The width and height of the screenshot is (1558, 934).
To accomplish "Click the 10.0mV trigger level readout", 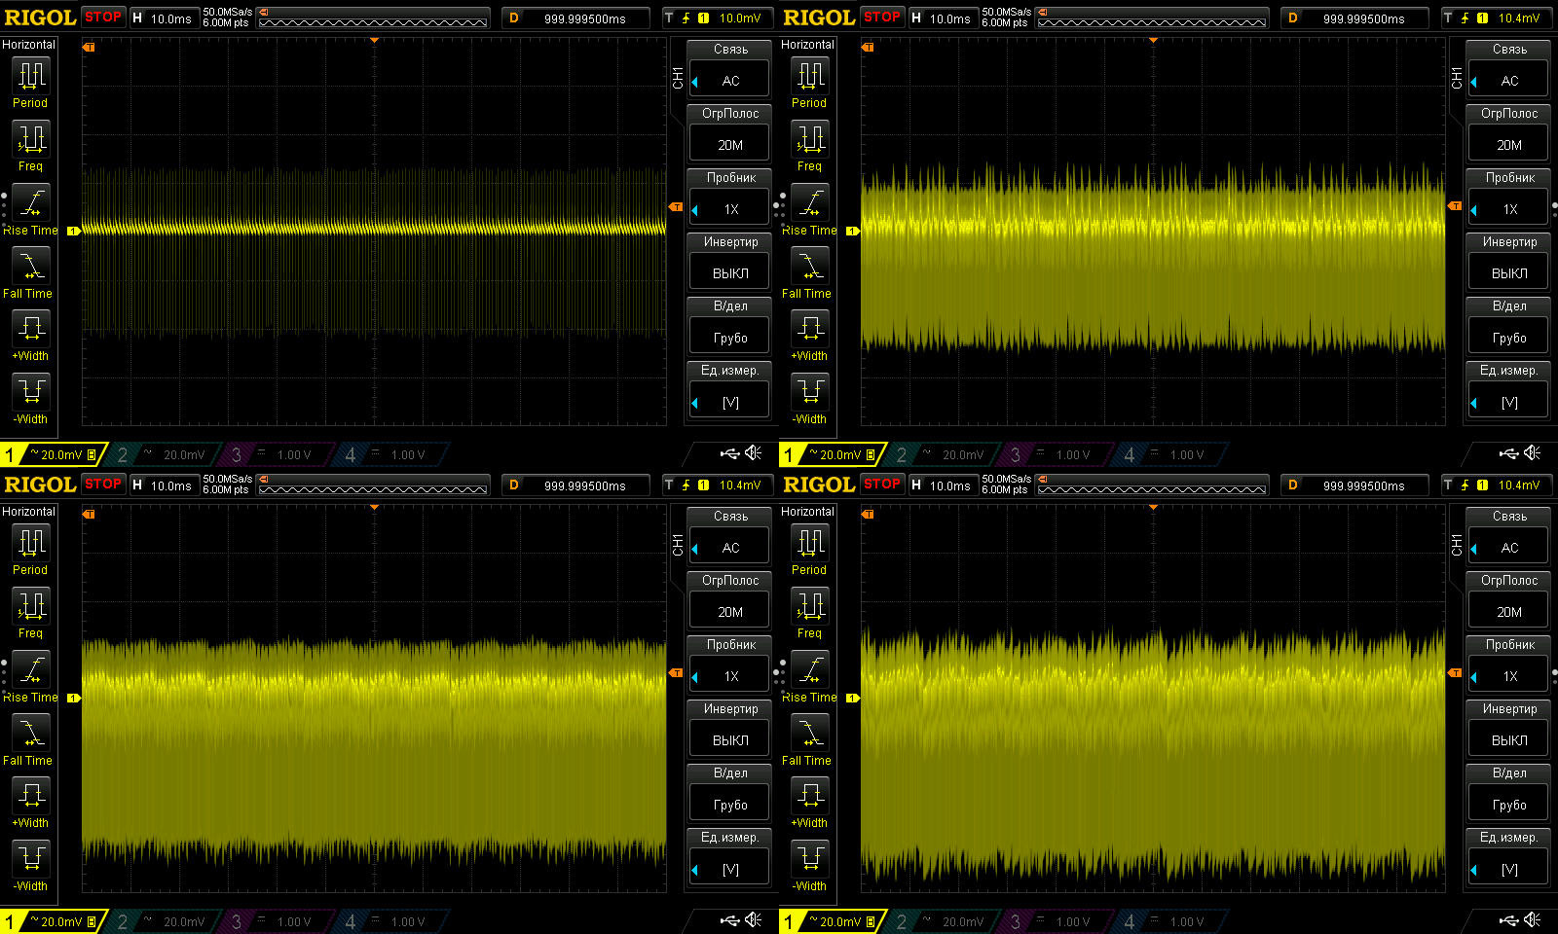I will (739, 18).
